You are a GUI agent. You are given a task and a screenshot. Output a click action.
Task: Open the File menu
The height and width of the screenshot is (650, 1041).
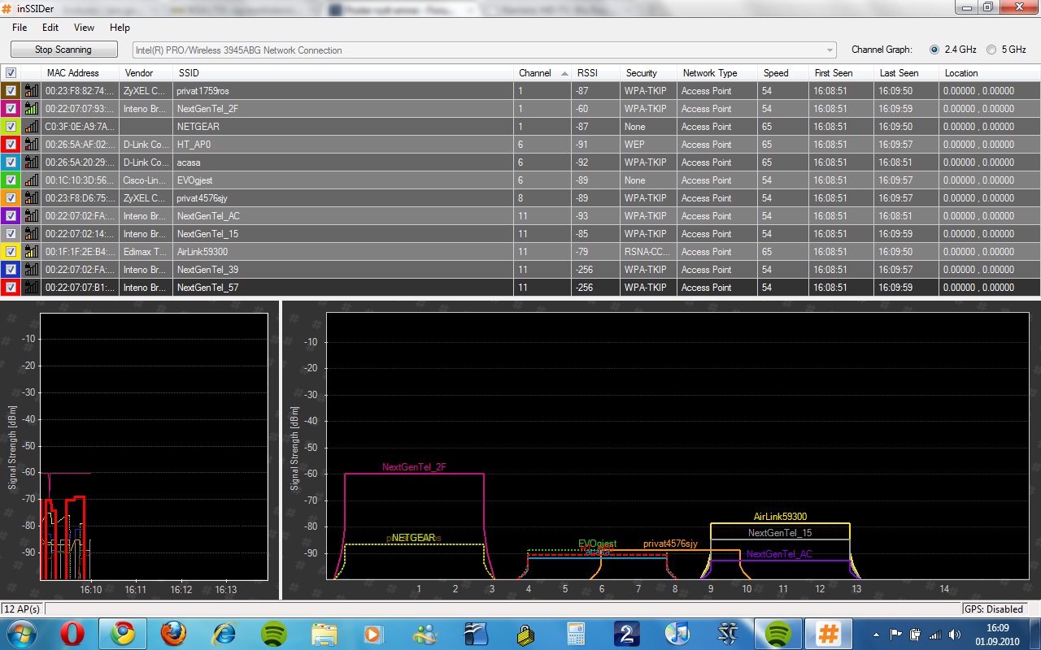20,28
